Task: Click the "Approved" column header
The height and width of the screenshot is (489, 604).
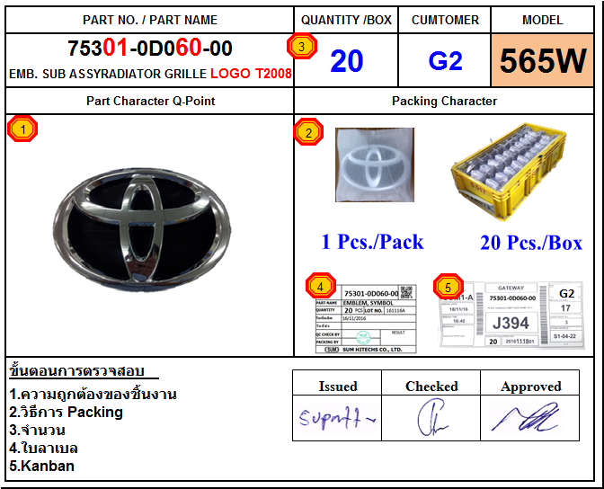Action: (531, 387)
